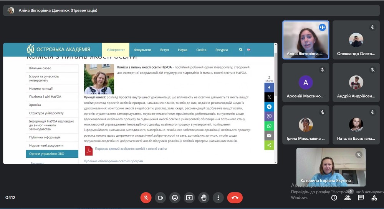Click Катерина Ігорівна Якуніна video tile
Screen dimensions: 384x209
[331, 167]
